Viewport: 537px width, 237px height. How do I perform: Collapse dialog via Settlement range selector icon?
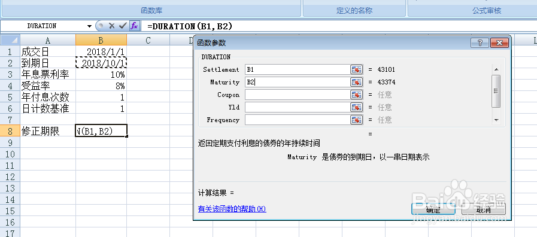[357, 69]
